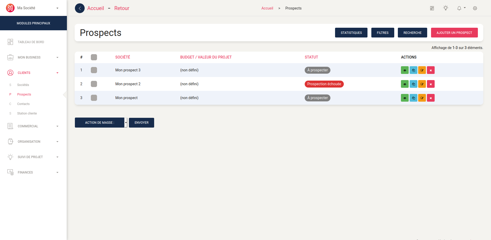Click the back arrow circle next to Accueil
Viewport: 491px width, 240px height.
[80, 8]
